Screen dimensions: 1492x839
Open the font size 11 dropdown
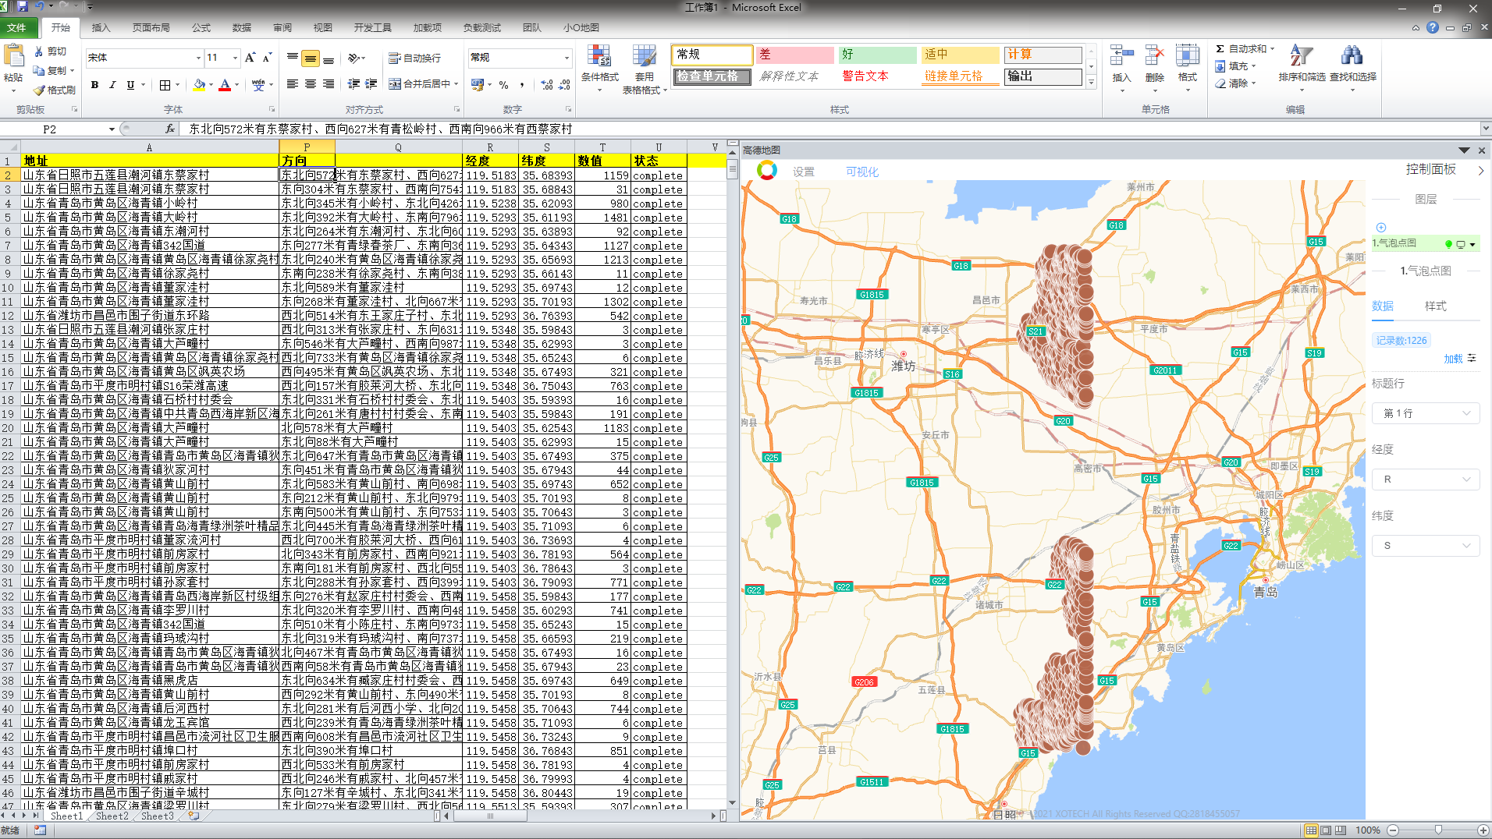[235, 58]
